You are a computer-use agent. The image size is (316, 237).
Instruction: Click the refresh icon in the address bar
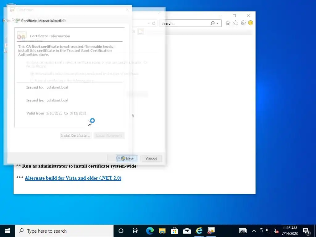[154, 23]
